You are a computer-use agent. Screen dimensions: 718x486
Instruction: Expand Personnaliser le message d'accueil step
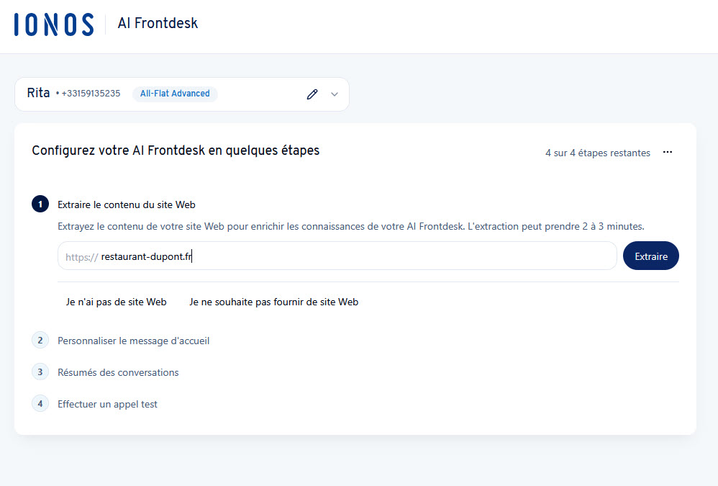click(133, 341)
